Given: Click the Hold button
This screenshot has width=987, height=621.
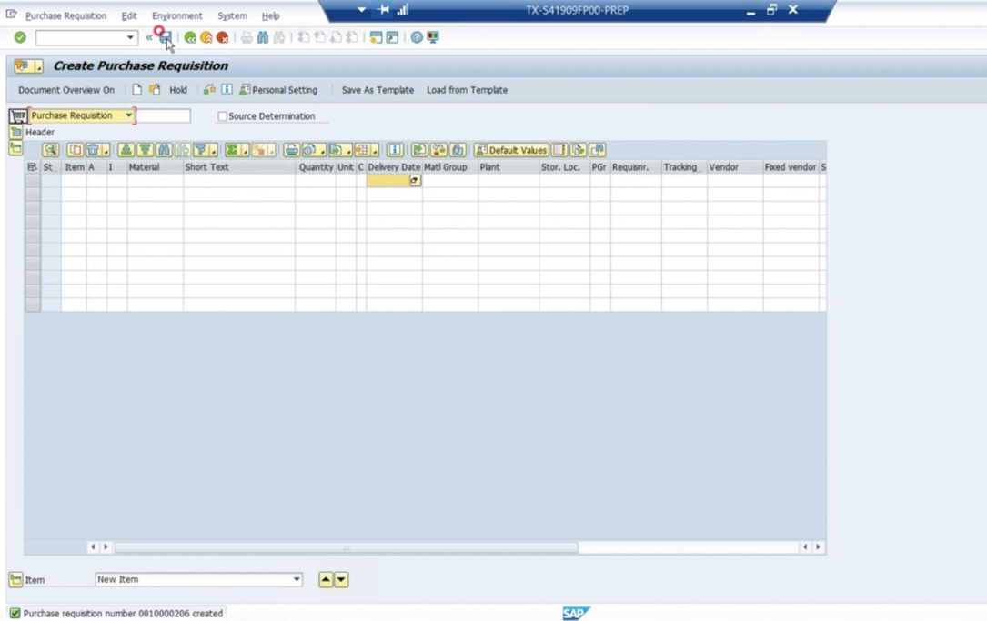Looking at the screenshot, I should point(178,90).
